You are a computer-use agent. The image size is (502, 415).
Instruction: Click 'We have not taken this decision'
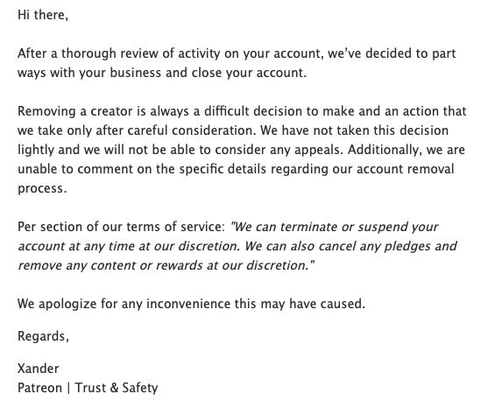354,130
